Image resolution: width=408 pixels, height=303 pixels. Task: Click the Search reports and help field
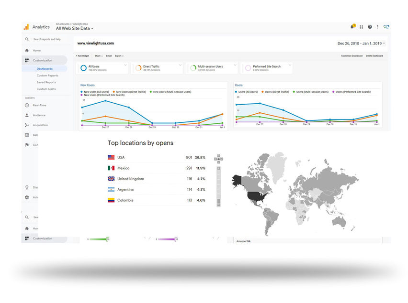point(47,39)
